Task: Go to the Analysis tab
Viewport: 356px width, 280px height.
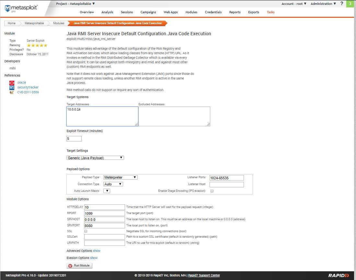Action: tap(107, 12)
